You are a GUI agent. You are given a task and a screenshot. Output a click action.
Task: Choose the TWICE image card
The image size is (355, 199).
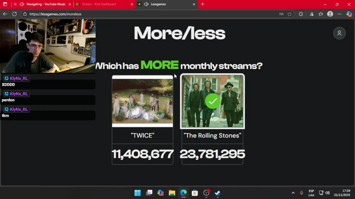coord(142,101)
